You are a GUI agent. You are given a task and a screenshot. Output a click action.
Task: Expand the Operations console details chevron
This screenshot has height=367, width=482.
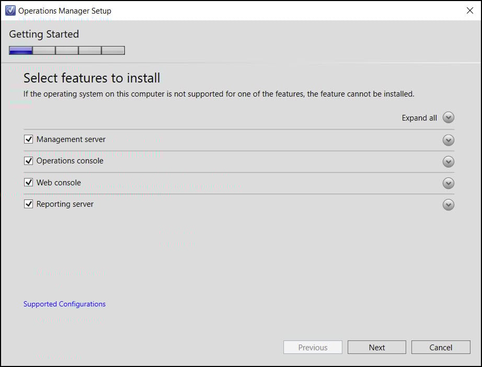pyautogui.click(x=448, y=162)
